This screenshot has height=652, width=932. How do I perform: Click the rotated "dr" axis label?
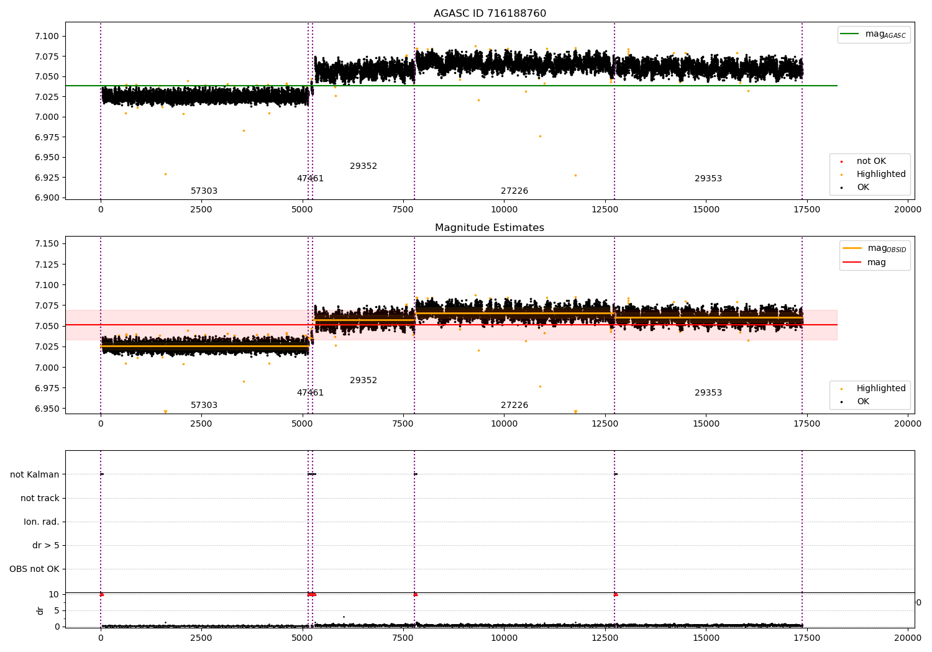click(40, 610)
